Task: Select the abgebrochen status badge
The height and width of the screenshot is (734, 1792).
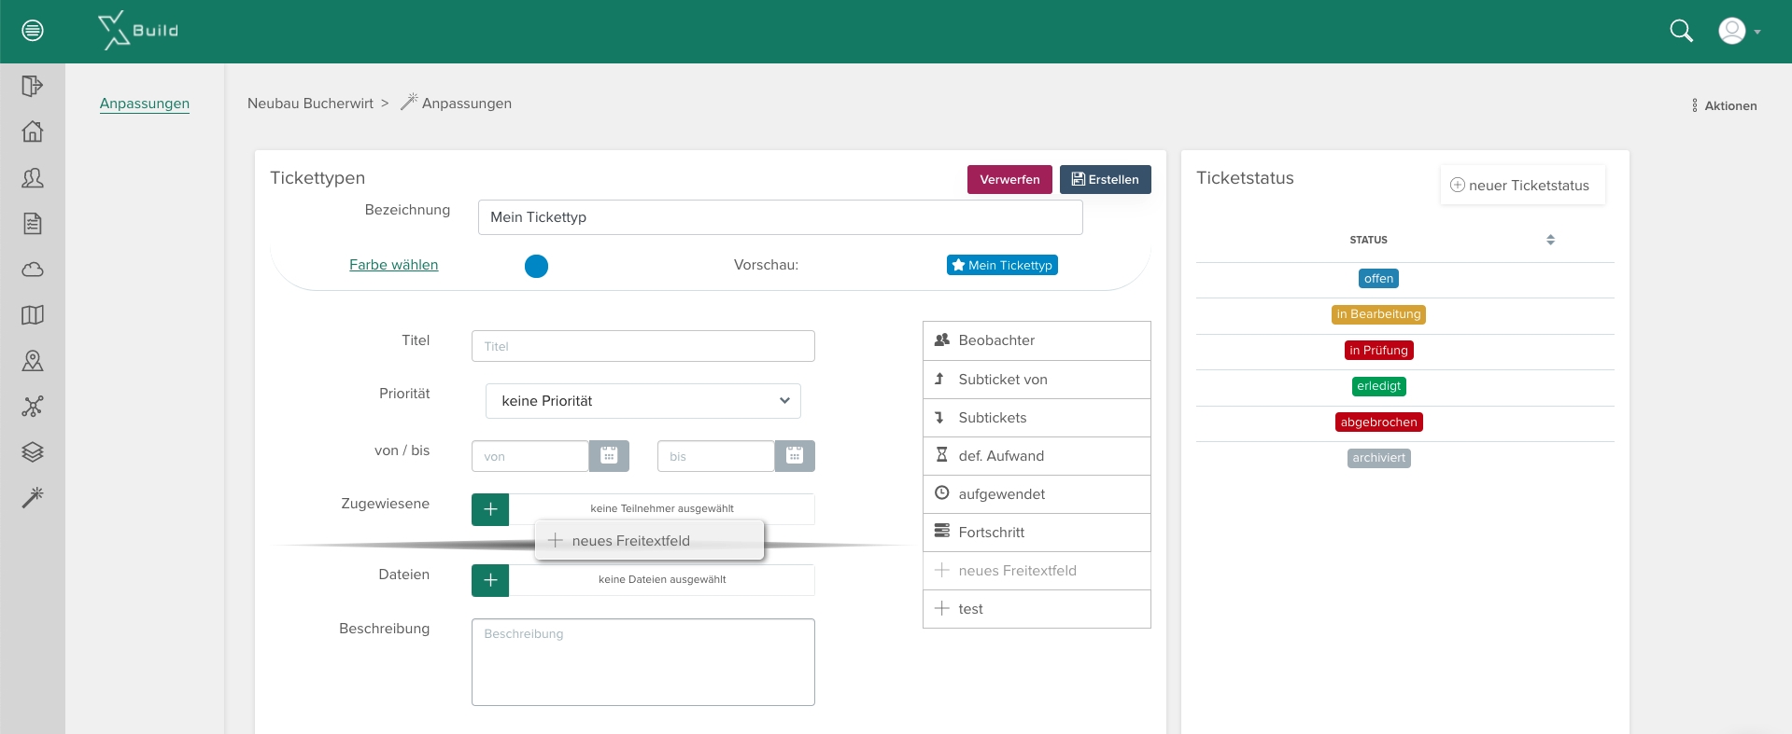Action: [x=1378, y=422]
